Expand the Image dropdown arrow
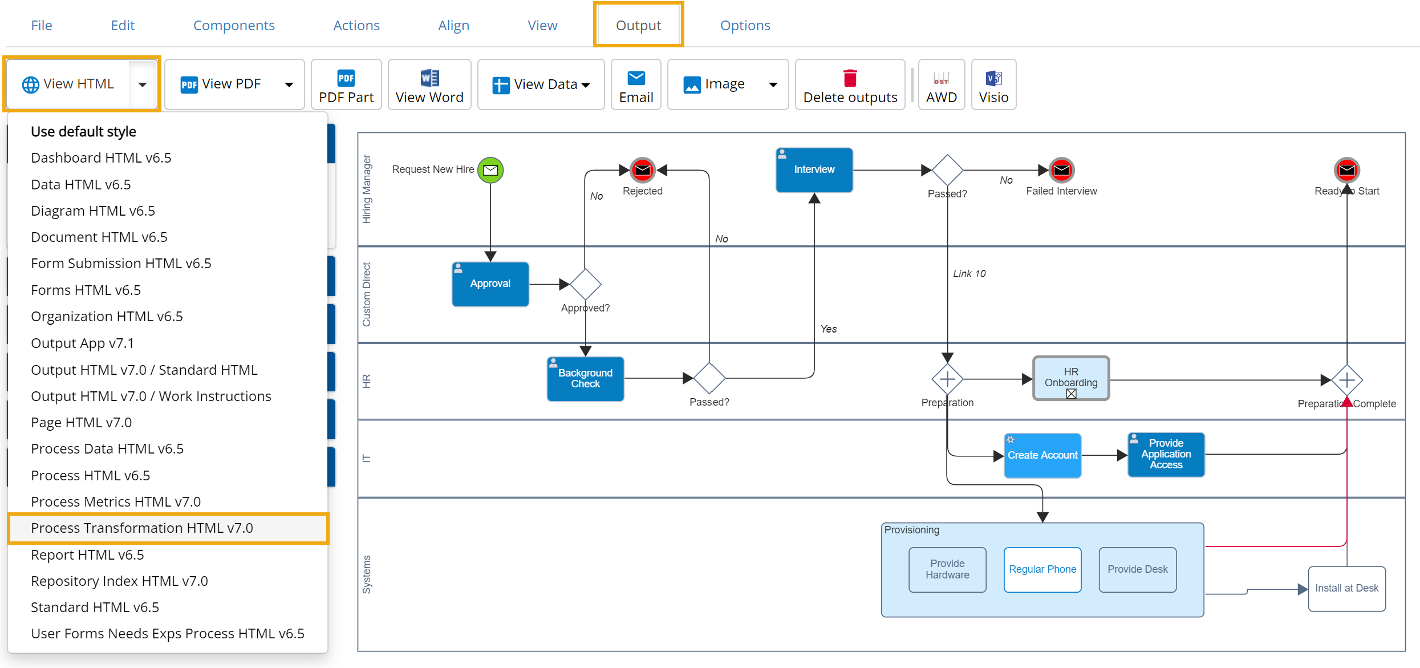Viewport: 1420px width, 668px height. (773, 84)
